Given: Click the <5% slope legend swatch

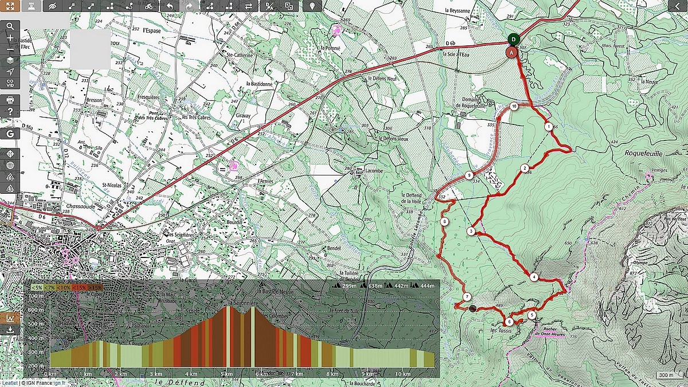Looking at the screenshot, I should tap(37, 287).
